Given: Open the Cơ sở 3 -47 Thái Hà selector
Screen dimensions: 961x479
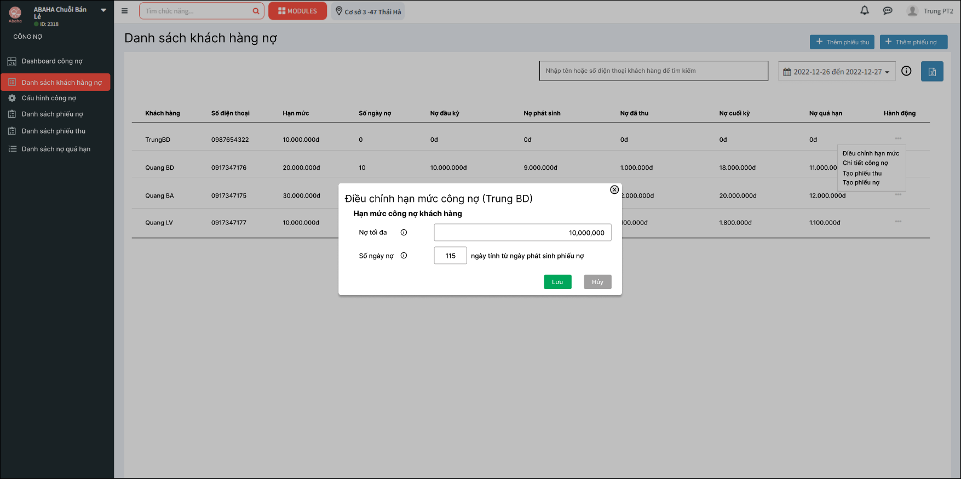Looking at the screenshot, I should tap(368, 11).
